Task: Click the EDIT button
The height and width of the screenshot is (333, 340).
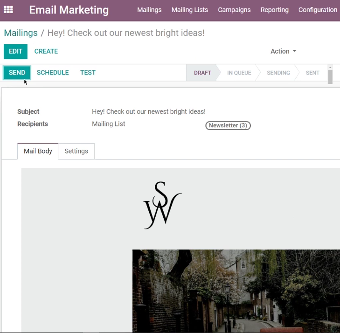Action: [x=15, y=51]
